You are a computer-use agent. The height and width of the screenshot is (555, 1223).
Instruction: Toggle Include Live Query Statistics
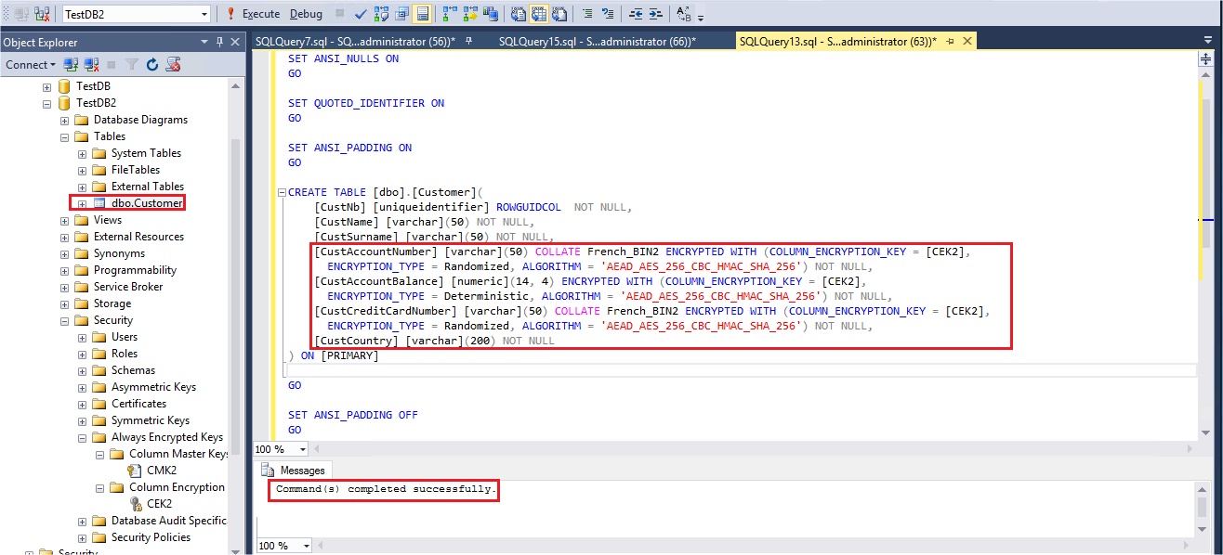[469, 14]
